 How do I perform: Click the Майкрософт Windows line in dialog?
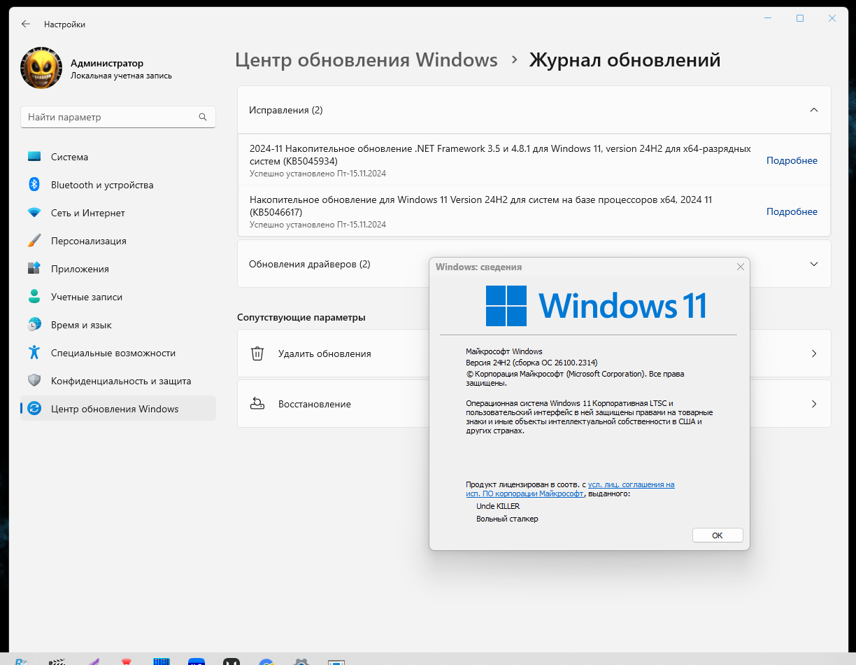coord(504,351)
